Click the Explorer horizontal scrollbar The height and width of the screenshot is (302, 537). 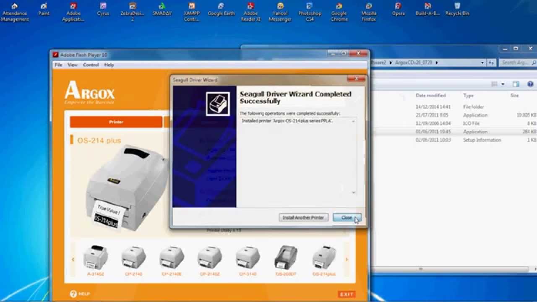click(x=420, y=269)
